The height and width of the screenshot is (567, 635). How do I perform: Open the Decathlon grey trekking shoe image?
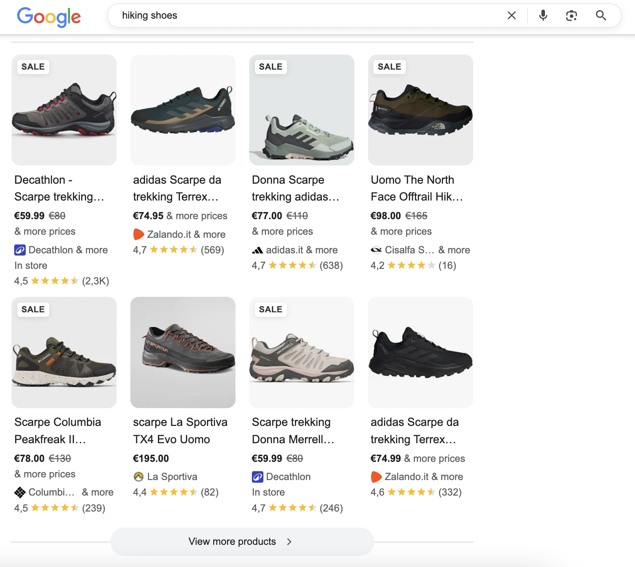[x=64, y=110]
